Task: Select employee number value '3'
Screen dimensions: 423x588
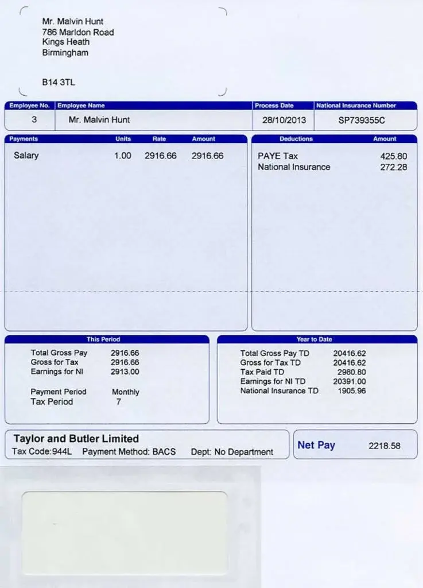Action: (x=34, y=119)
